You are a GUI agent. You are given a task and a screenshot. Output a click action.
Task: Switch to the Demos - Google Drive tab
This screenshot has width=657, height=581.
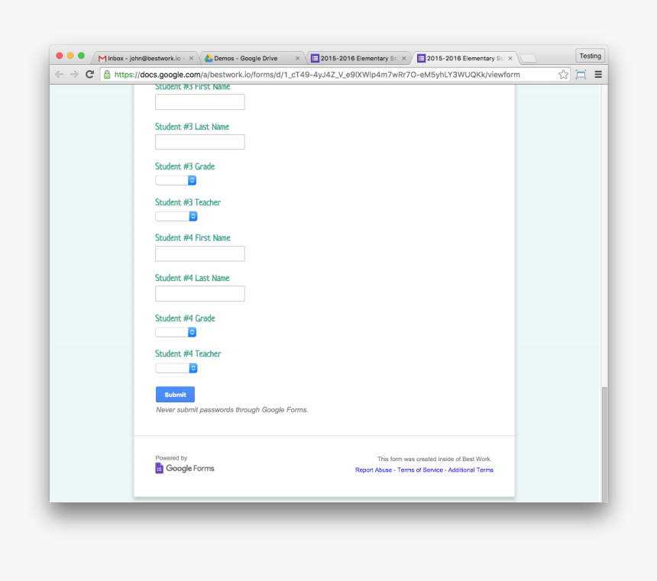[x=248, y=58]
